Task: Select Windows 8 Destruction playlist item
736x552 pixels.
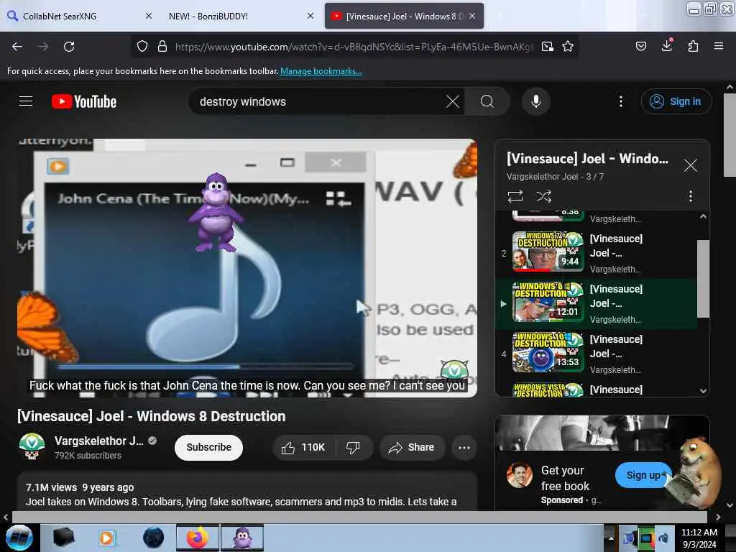Action: coord(596,304)
